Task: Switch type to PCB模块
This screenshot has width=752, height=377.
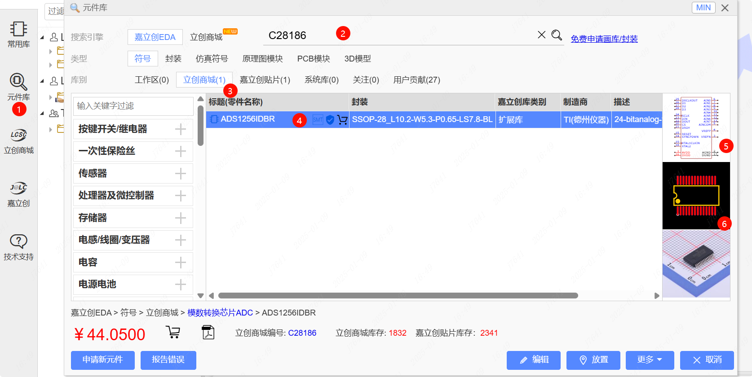Action: pos(314,59)
